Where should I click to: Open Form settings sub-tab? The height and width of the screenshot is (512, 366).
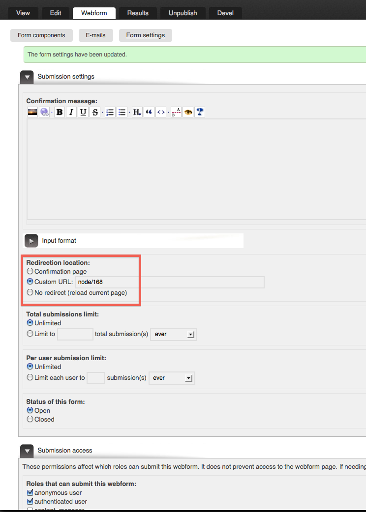click(x=146, y=35)
